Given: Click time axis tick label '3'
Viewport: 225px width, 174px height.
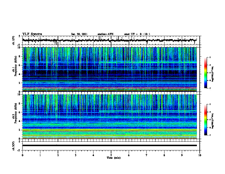Looking at the screenshot, I should pyautogui.click(x=76, y=155).
